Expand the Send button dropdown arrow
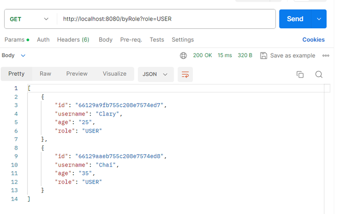Screen dimensions: 341x214 [319, 19]
